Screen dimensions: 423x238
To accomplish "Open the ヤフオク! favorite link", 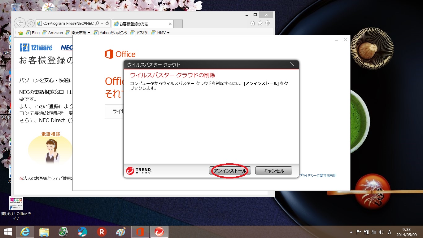I will (x=139, y=33).
